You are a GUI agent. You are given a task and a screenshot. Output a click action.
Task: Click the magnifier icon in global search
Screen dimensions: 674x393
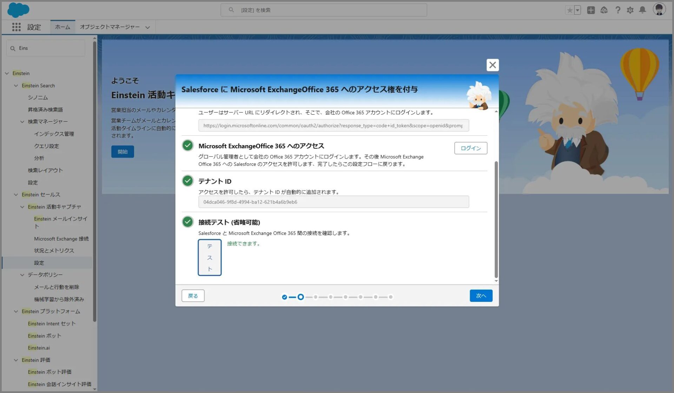click(x=231, y=10)
